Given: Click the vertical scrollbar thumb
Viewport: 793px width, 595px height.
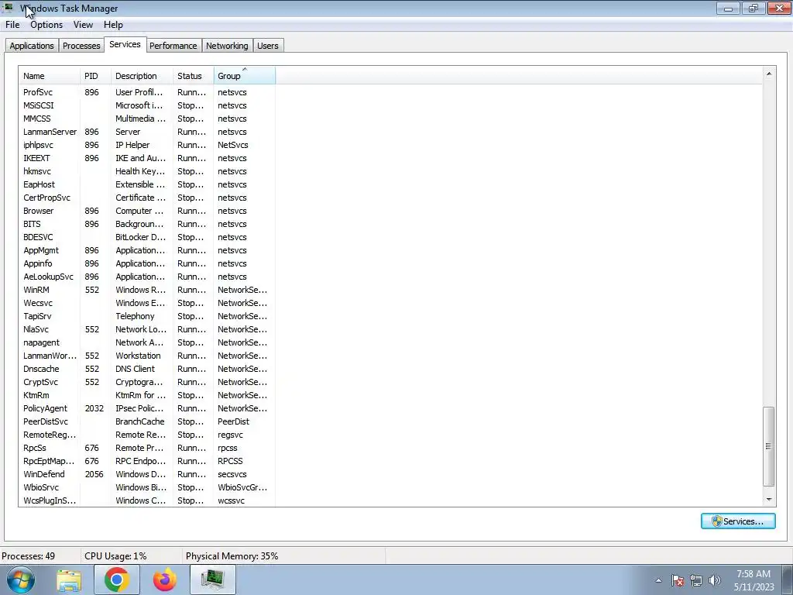Looking at the screenshot, I should click(769, 446).
